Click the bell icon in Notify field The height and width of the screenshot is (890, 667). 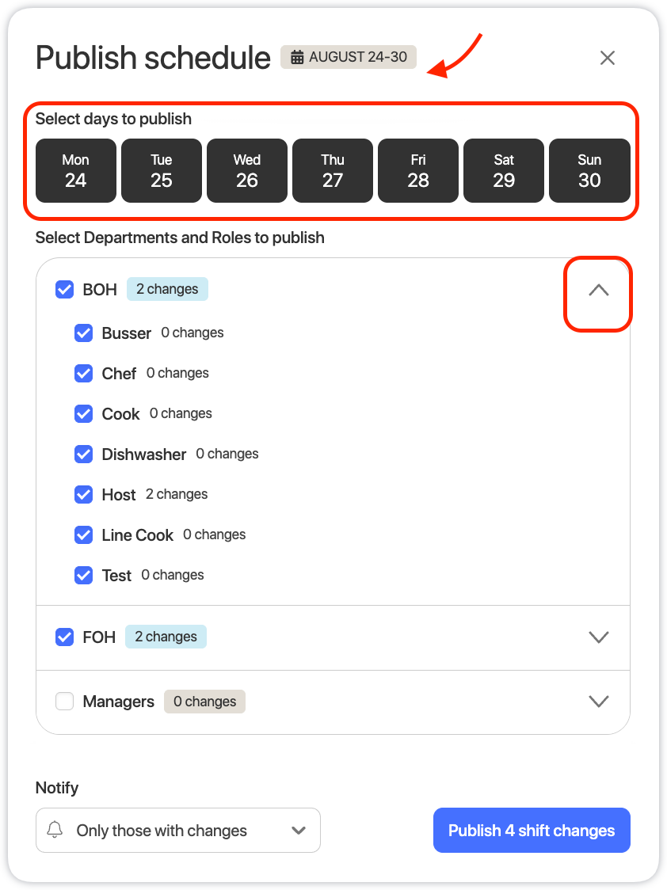pos(55,829)
